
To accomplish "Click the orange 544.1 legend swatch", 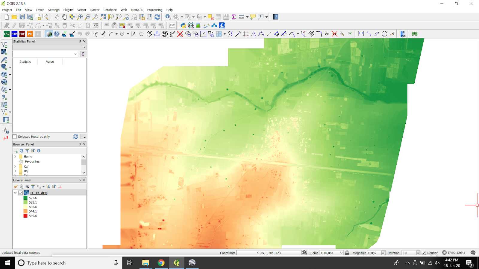I will click(25, 211).
